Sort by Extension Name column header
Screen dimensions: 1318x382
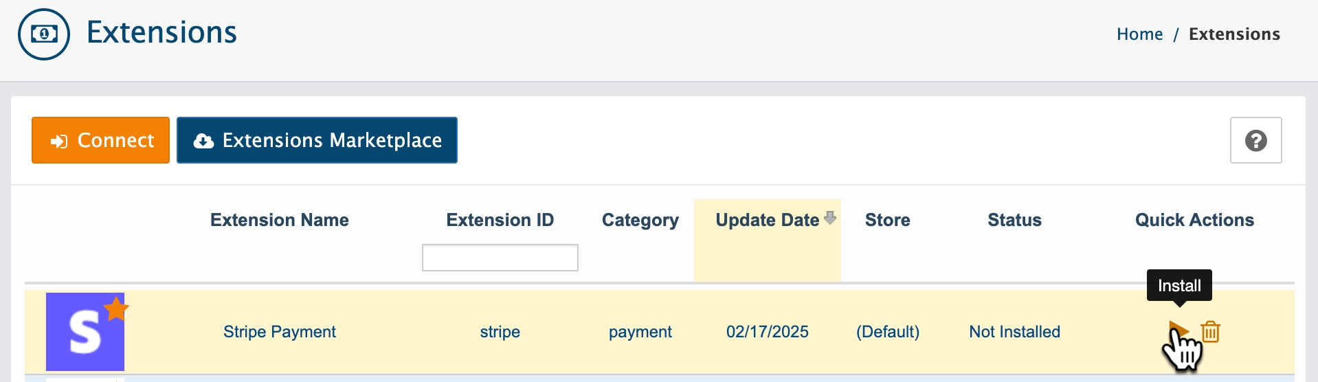point(280,220)
